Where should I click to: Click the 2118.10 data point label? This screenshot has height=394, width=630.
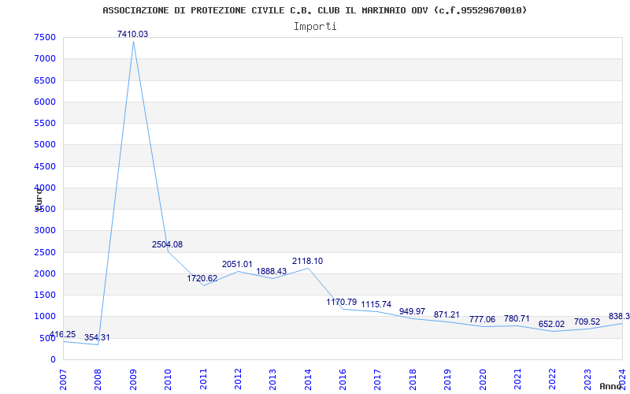[x=307, y=261]
